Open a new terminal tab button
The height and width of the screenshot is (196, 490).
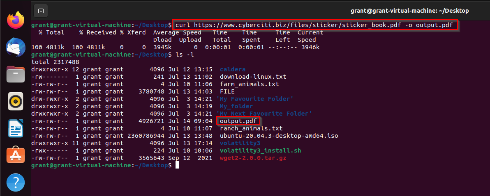pos(41,11)
